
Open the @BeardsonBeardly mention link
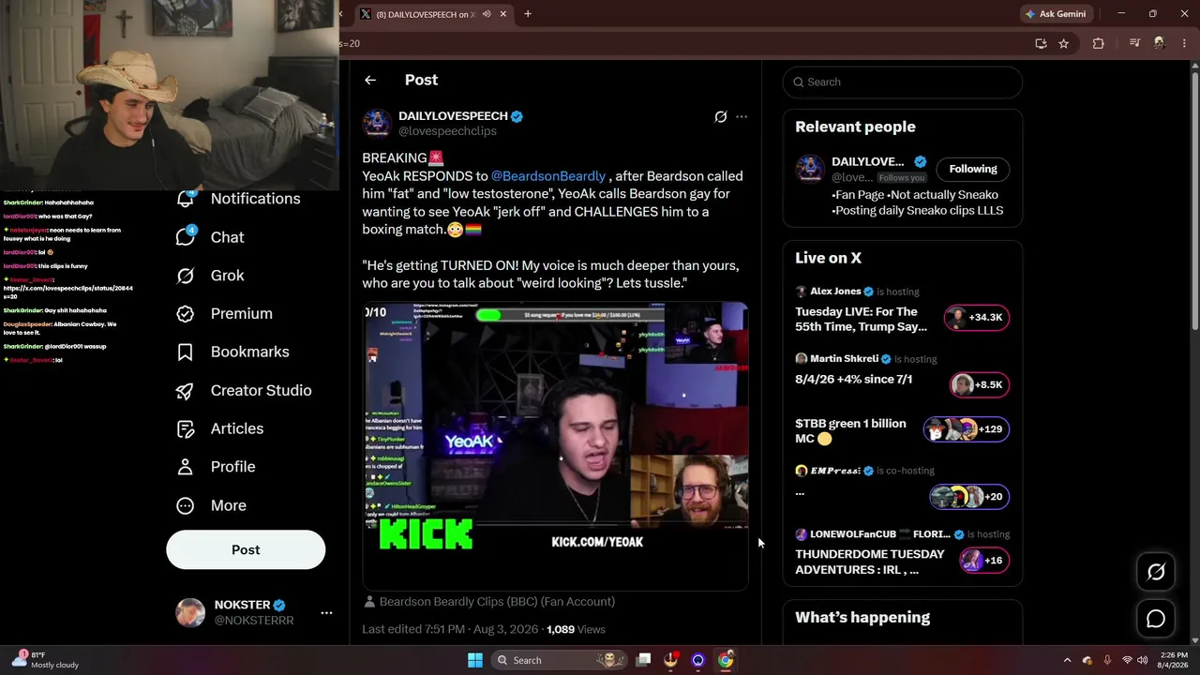click(548, 176)
